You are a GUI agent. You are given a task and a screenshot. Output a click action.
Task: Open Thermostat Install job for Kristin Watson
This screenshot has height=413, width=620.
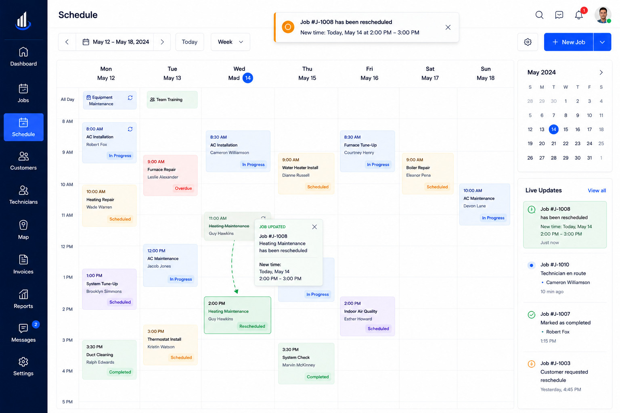click(170, 345)
